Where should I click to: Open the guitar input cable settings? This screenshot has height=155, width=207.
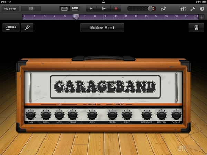11,28
